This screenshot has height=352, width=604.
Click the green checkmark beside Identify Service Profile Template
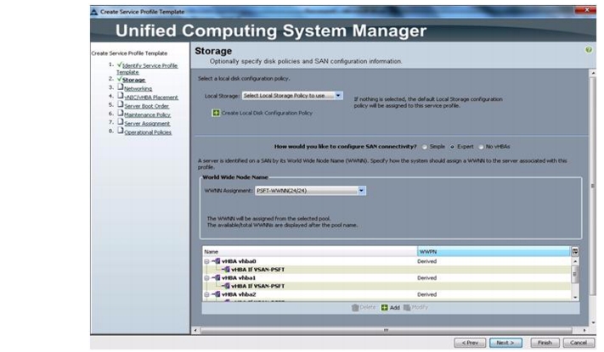click(x=120, y=64)
